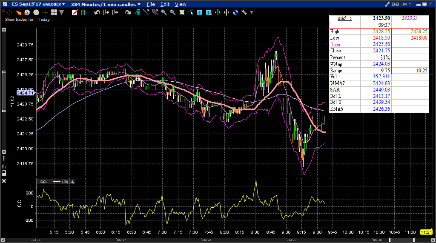436x243 pixels.
Task: Click the white X icon at lower left
Action: click(4, 181)
